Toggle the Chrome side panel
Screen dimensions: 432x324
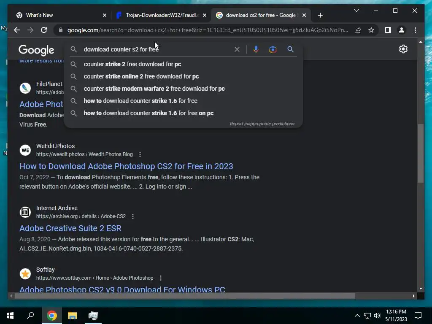pos(388,30)
